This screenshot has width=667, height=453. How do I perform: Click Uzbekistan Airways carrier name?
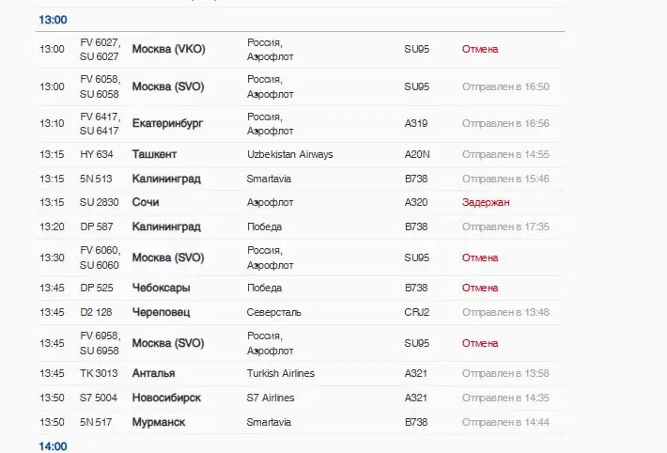(289, 154)
